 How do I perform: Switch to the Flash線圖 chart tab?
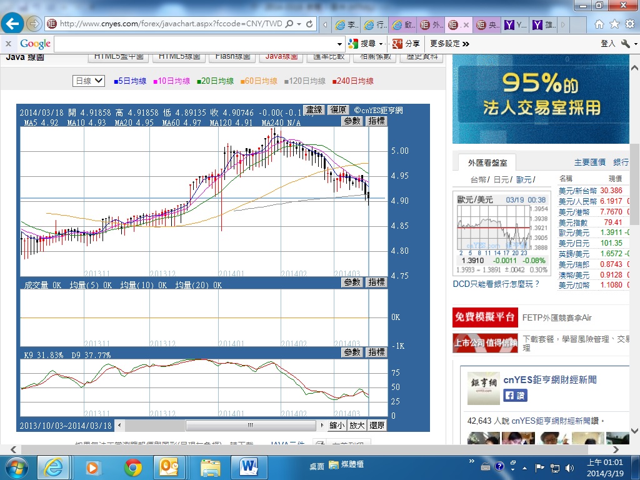click(x=232, y=57)
